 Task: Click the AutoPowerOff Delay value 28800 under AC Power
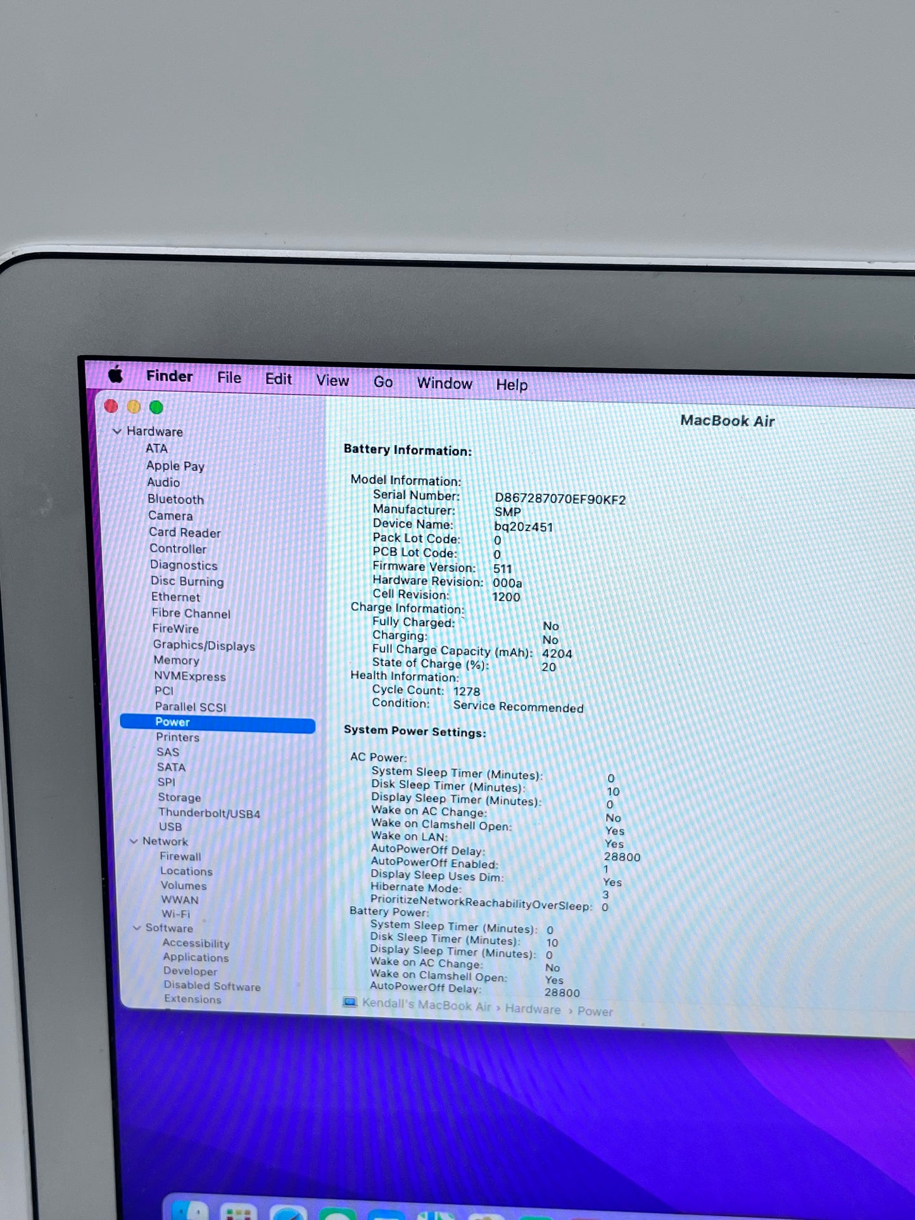click(622, 857)
